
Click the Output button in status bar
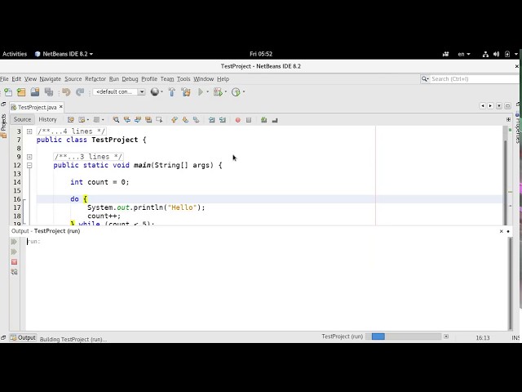tap(23, 337)
